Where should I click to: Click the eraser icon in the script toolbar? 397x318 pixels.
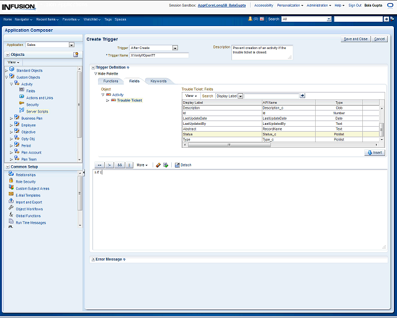[x=158, y=165]
